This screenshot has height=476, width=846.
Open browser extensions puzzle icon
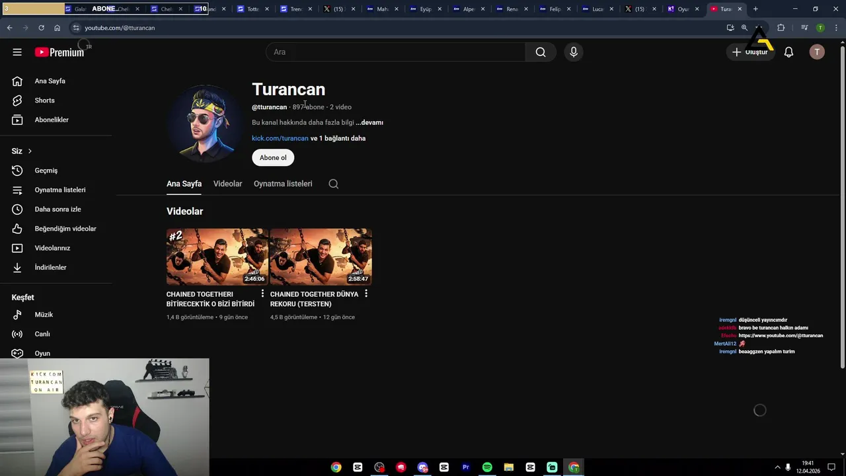[x=781, y=28]
